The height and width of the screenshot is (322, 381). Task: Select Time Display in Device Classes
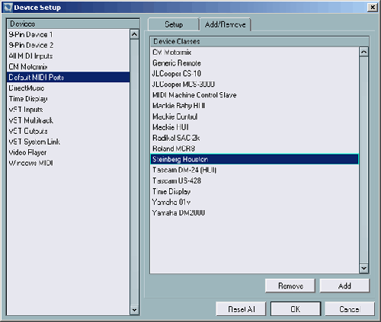tap(255, 191)
